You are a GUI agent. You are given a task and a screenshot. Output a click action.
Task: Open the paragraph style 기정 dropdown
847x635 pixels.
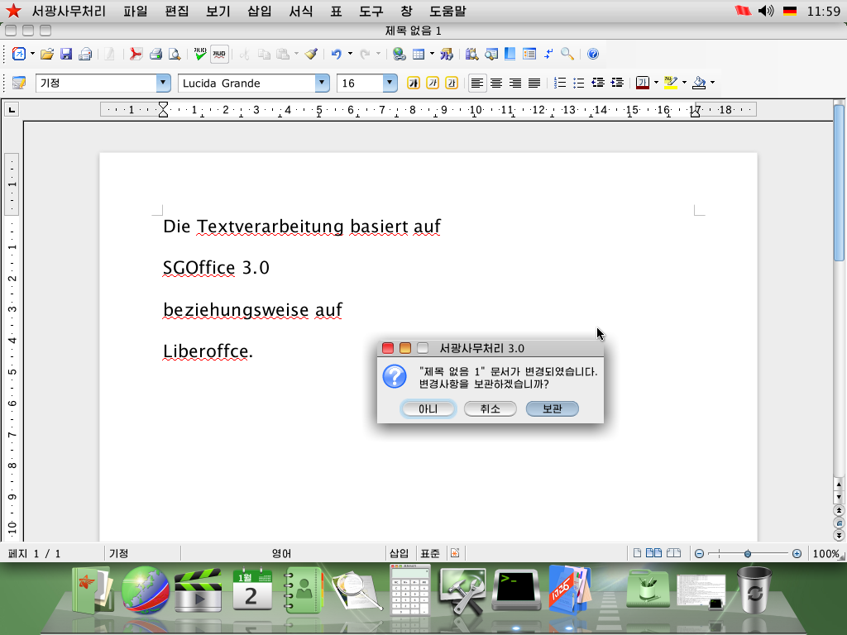pos(163,83)
